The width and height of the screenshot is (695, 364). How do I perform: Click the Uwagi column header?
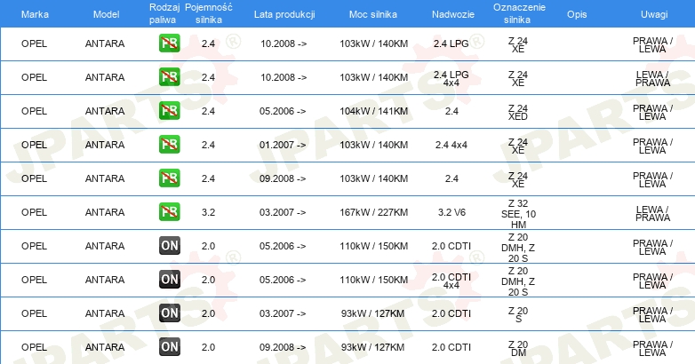click(x=654, y=14)
